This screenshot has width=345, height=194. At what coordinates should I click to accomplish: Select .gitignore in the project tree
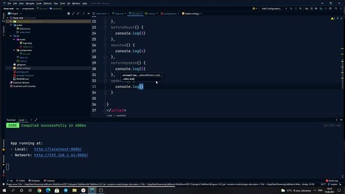(19, 65)
